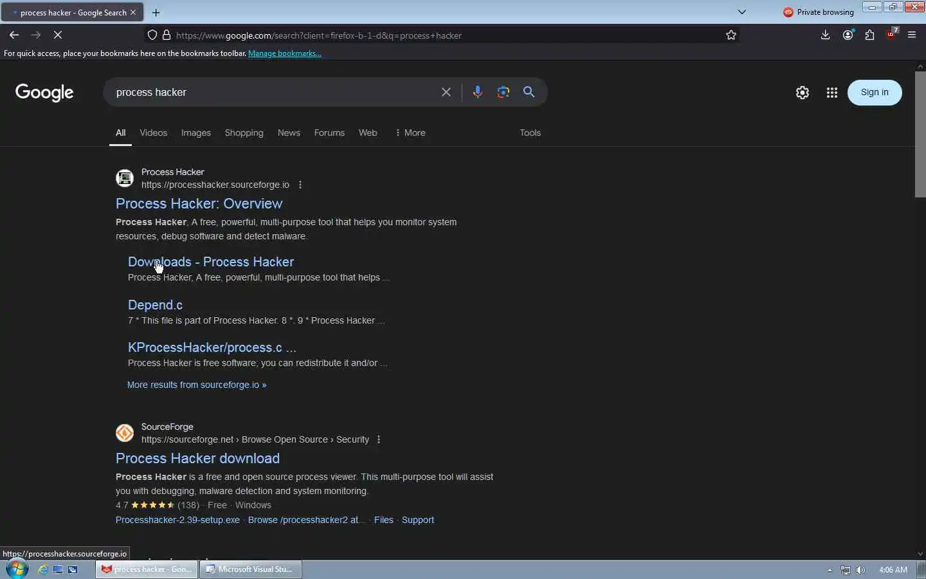The image size is (926, 579).
Task: Click Process Hacker site favicon
Action: point(125,178)
